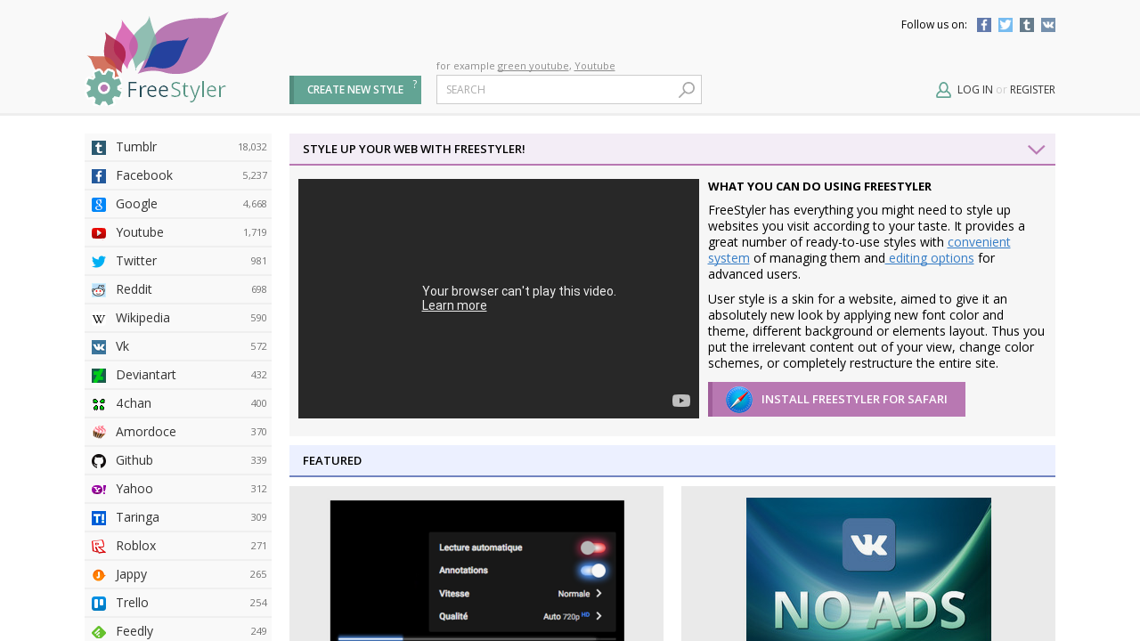The height and width of the screenshot is (641, 1140).
Task: Select the Taringa label
Action: tap(138, 518)
